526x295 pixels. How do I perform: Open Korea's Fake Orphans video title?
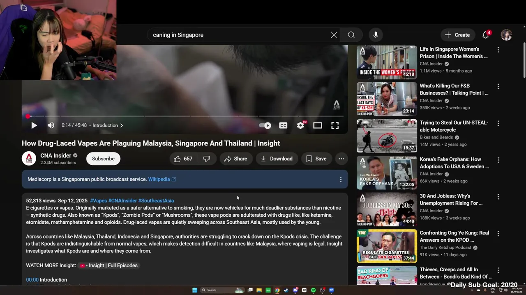pyautogui.click(x=454, y=163)
